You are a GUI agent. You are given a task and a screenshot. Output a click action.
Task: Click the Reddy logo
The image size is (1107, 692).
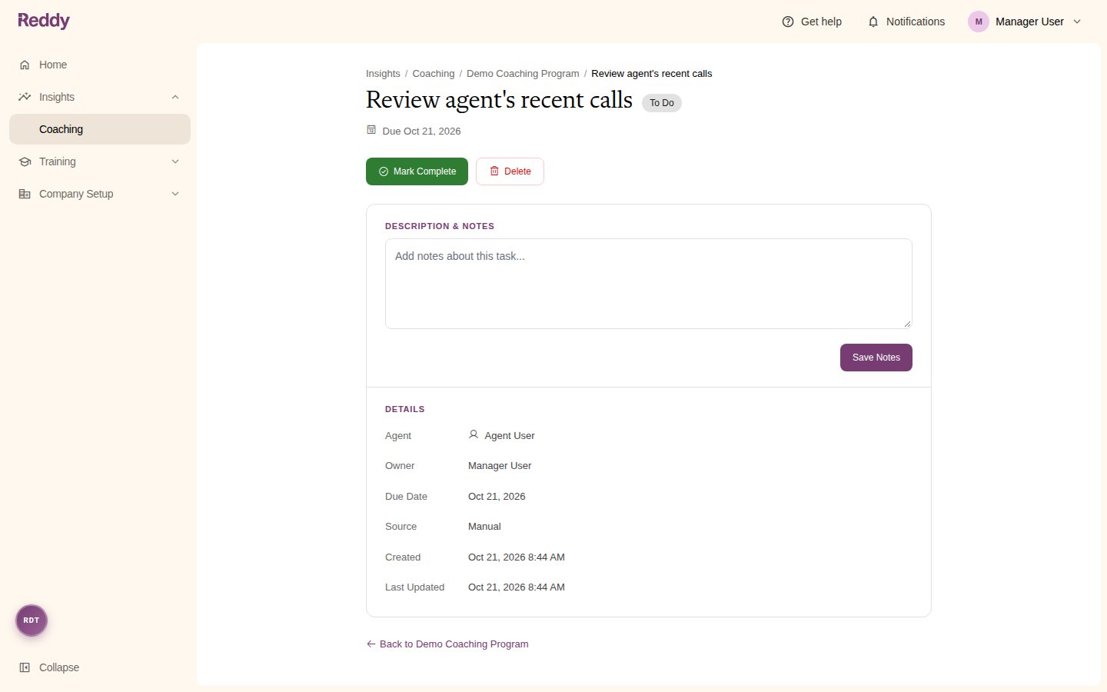[x=44, y=21]
